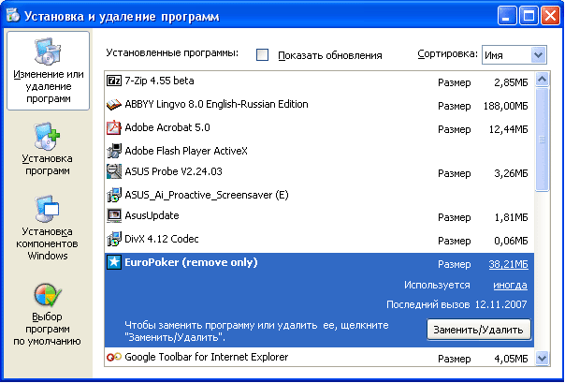Select the Adobe Flash Player ActiveX entry
565x383 pixels.
319,151
